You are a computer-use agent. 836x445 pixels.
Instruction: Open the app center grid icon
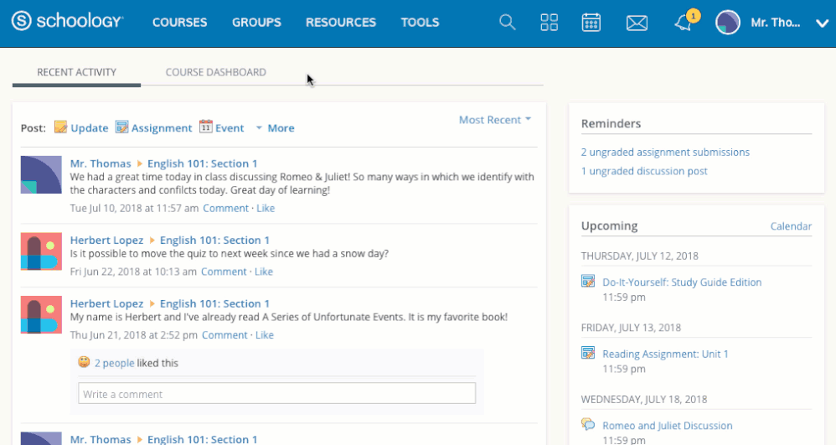pyautogui.click(x=549, y=23)
